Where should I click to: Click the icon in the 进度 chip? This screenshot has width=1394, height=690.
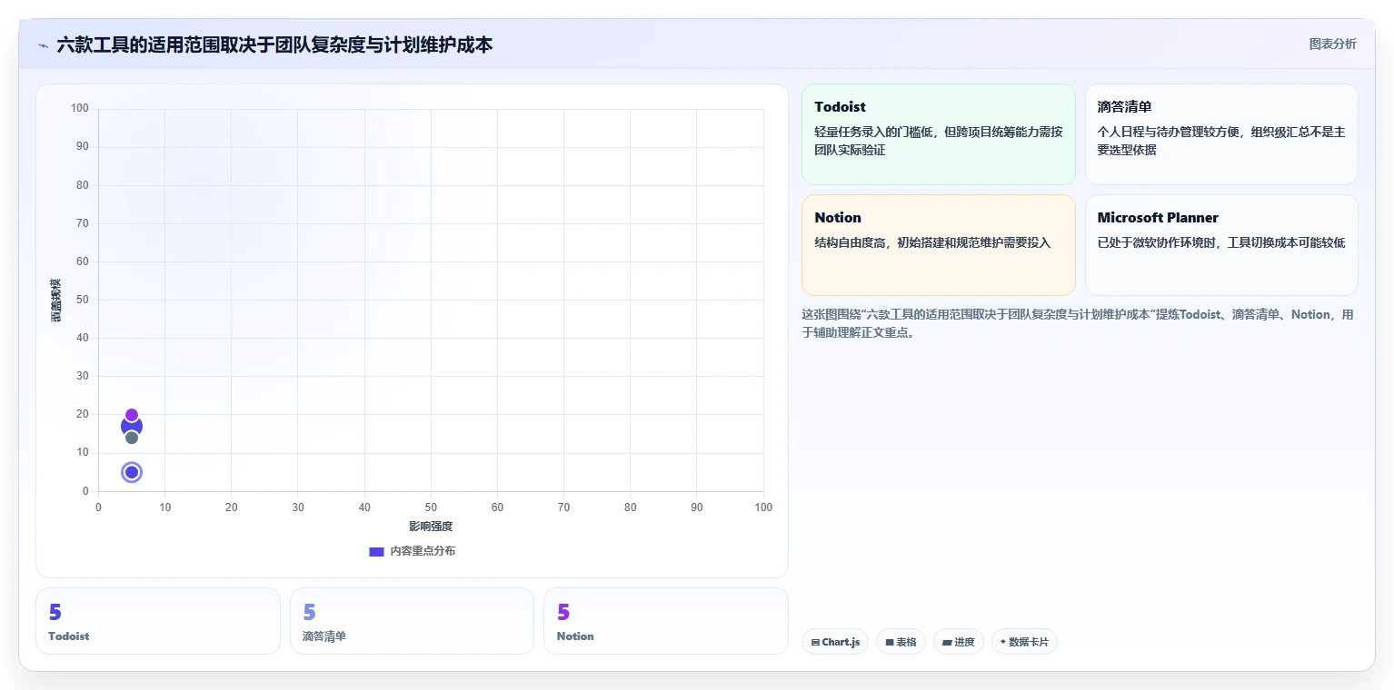pos(947,642)
